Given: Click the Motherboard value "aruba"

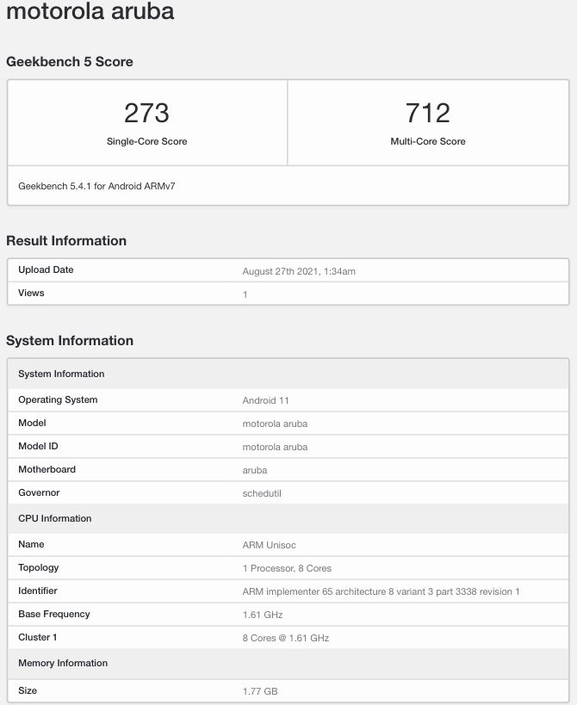Looking at the screenshot, I should [x=255, y=470].
